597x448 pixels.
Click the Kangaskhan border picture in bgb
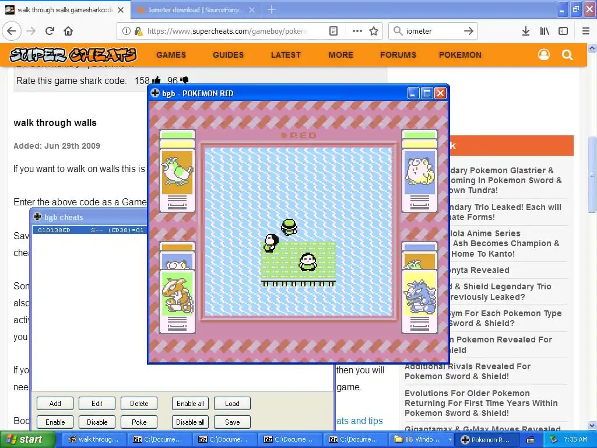[x=177, y=294]
